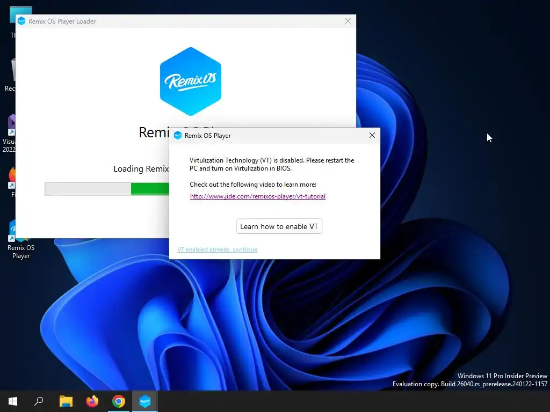550x412 pixels.
Task: Launch Firefox from the taskbar
Action: click(x=92, y=401)
